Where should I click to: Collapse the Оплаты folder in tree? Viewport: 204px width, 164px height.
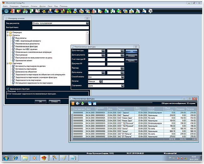click(x=8, y=35)
